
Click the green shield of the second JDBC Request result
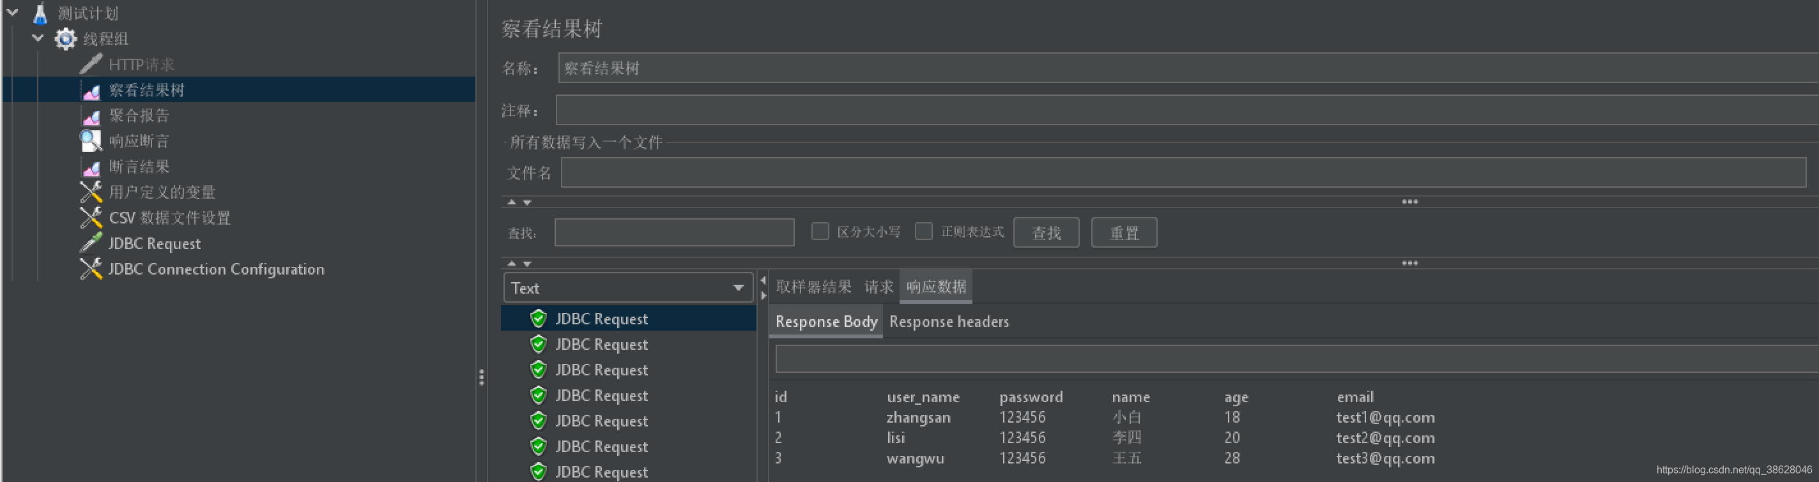[539, 344]
